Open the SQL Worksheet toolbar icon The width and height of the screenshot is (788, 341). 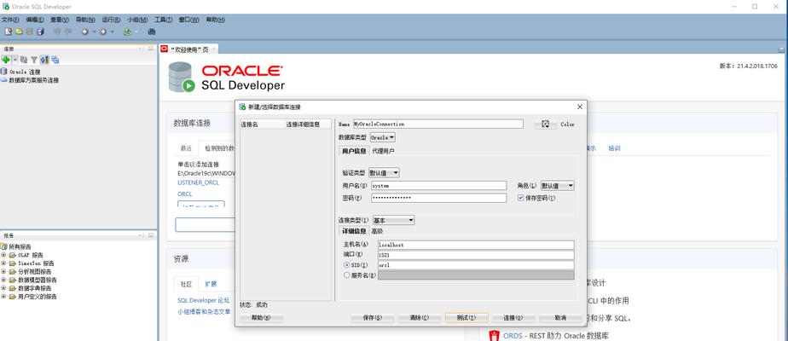click(x=128, y=32)
